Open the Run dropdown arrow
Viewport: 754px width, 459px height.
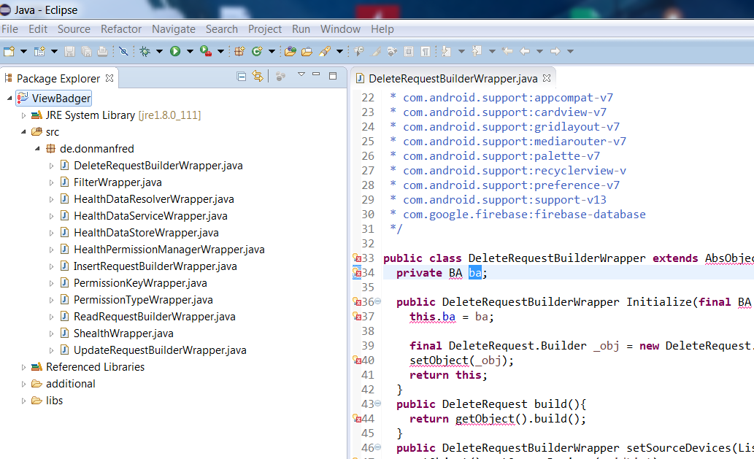[190, 51]
